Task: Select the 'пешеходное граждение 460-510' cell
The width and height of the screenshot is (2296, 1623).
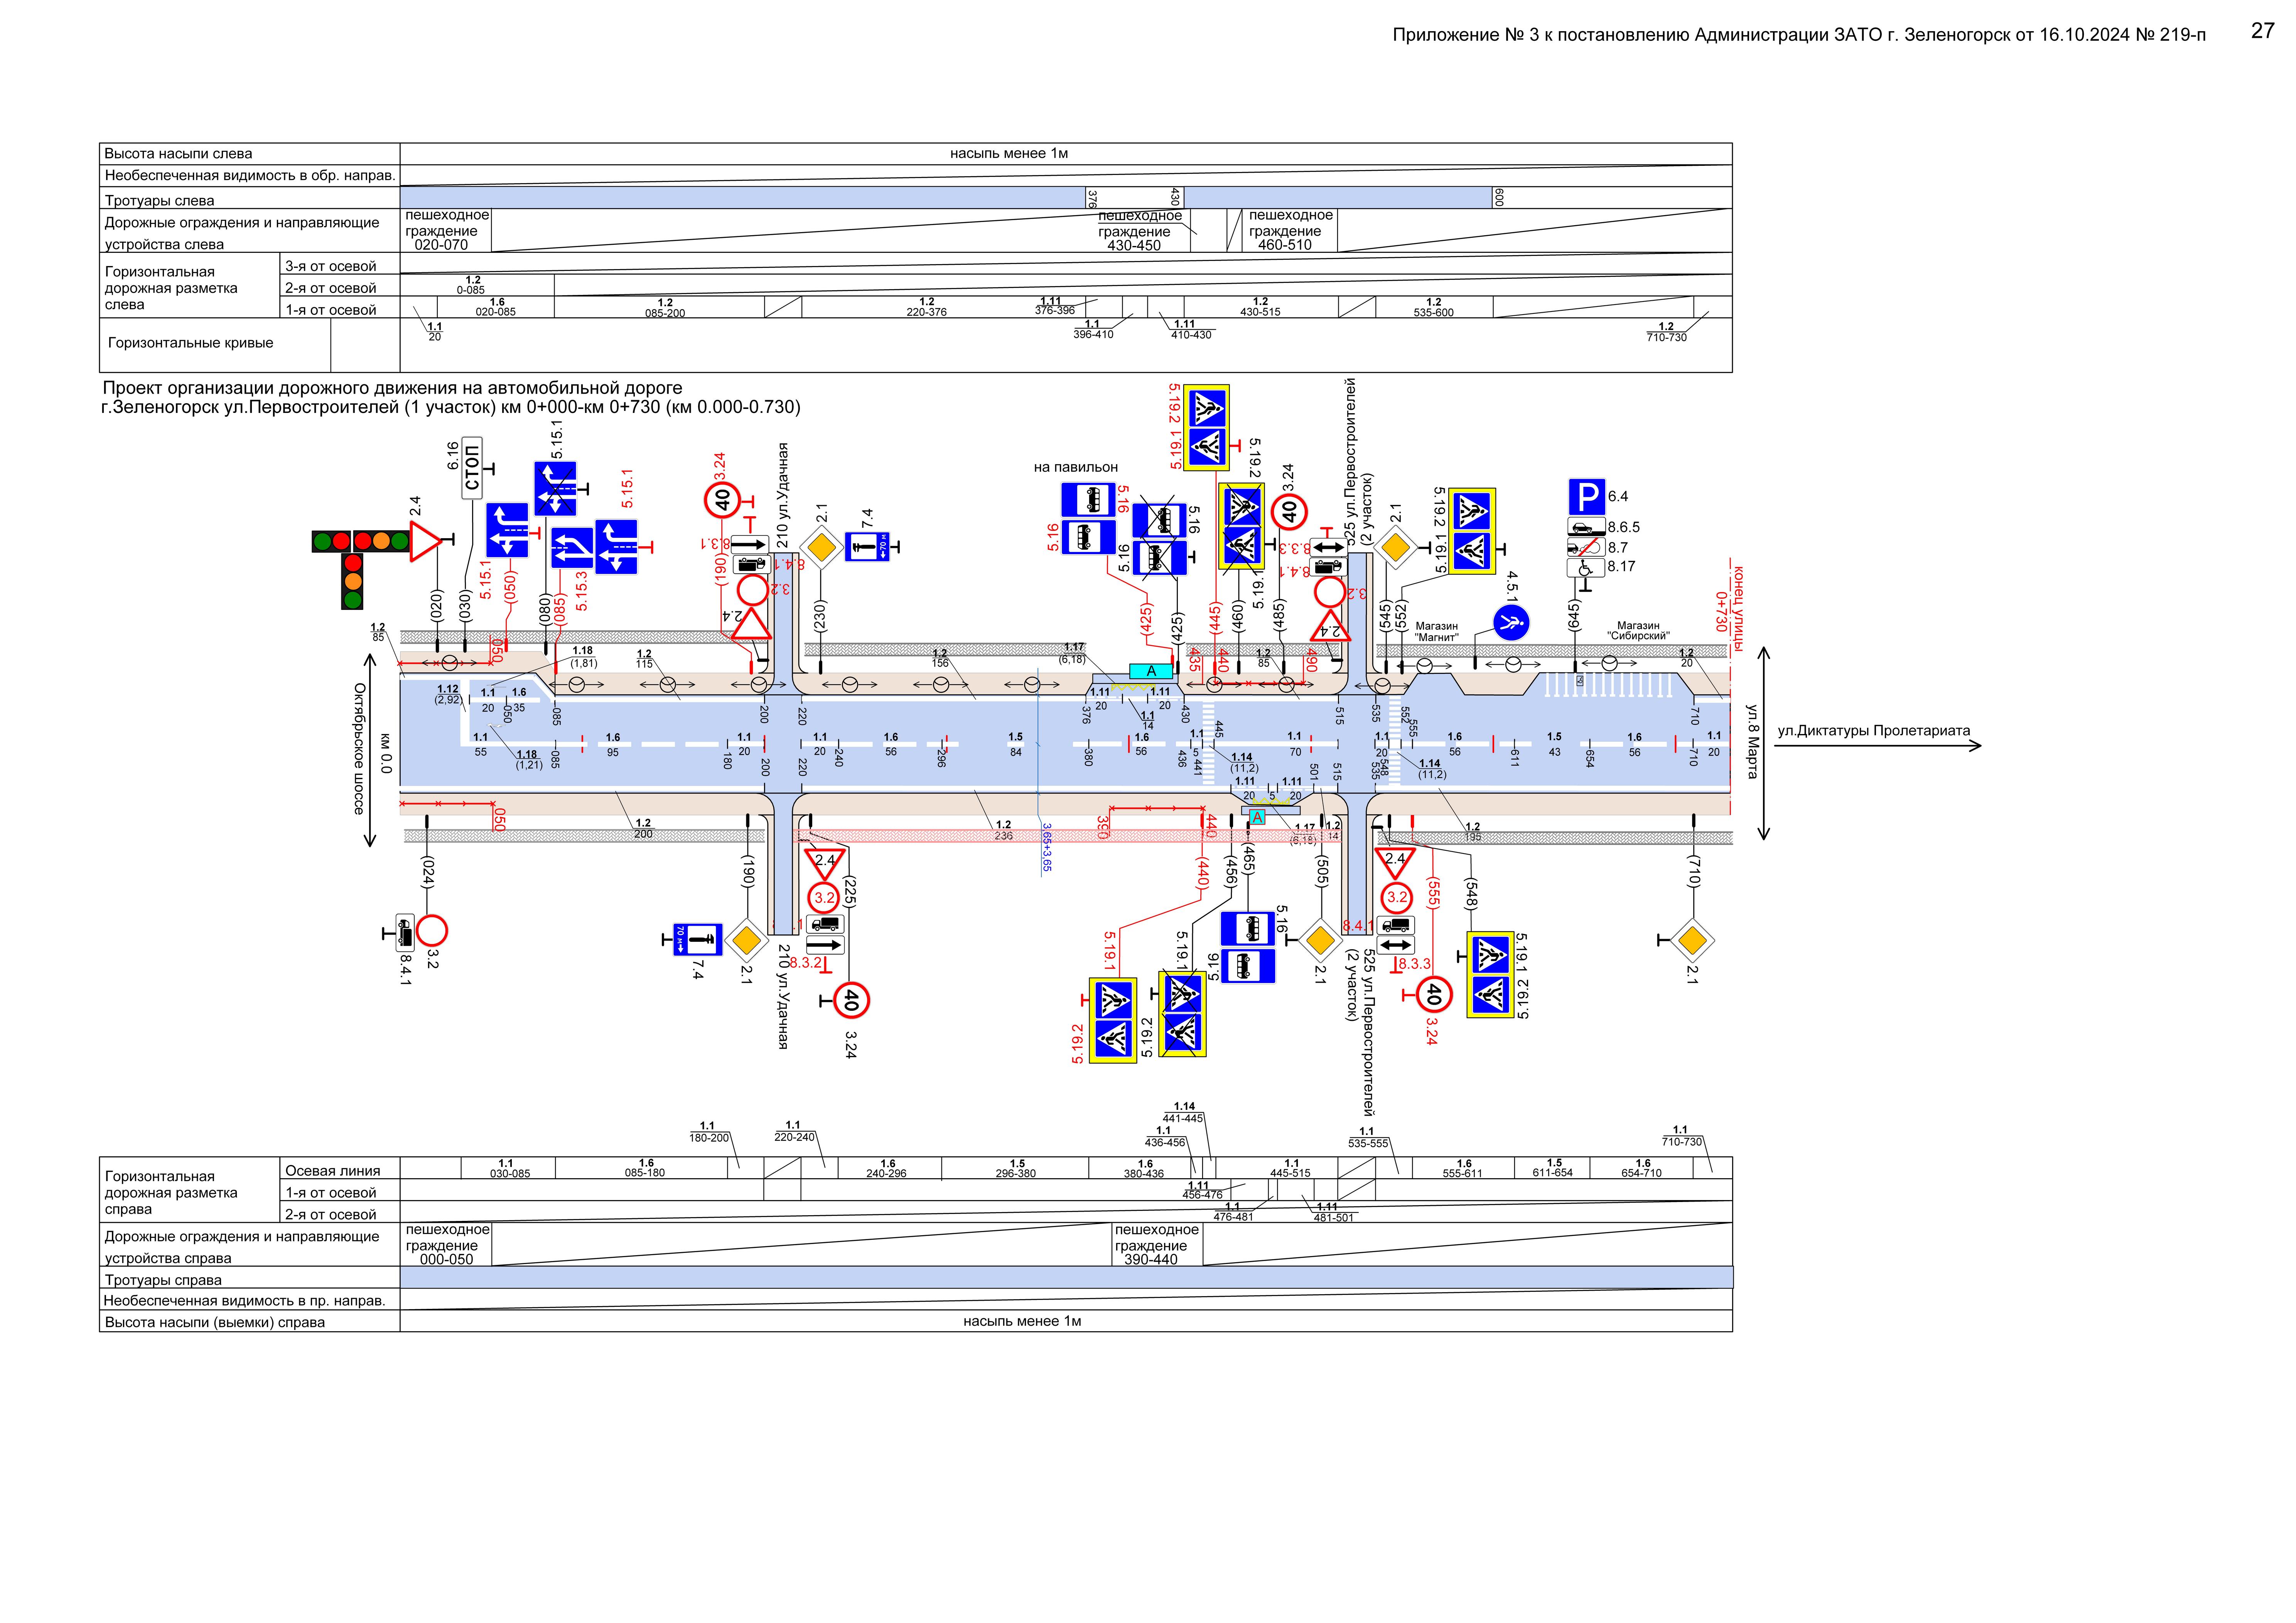Action: 1290,230
